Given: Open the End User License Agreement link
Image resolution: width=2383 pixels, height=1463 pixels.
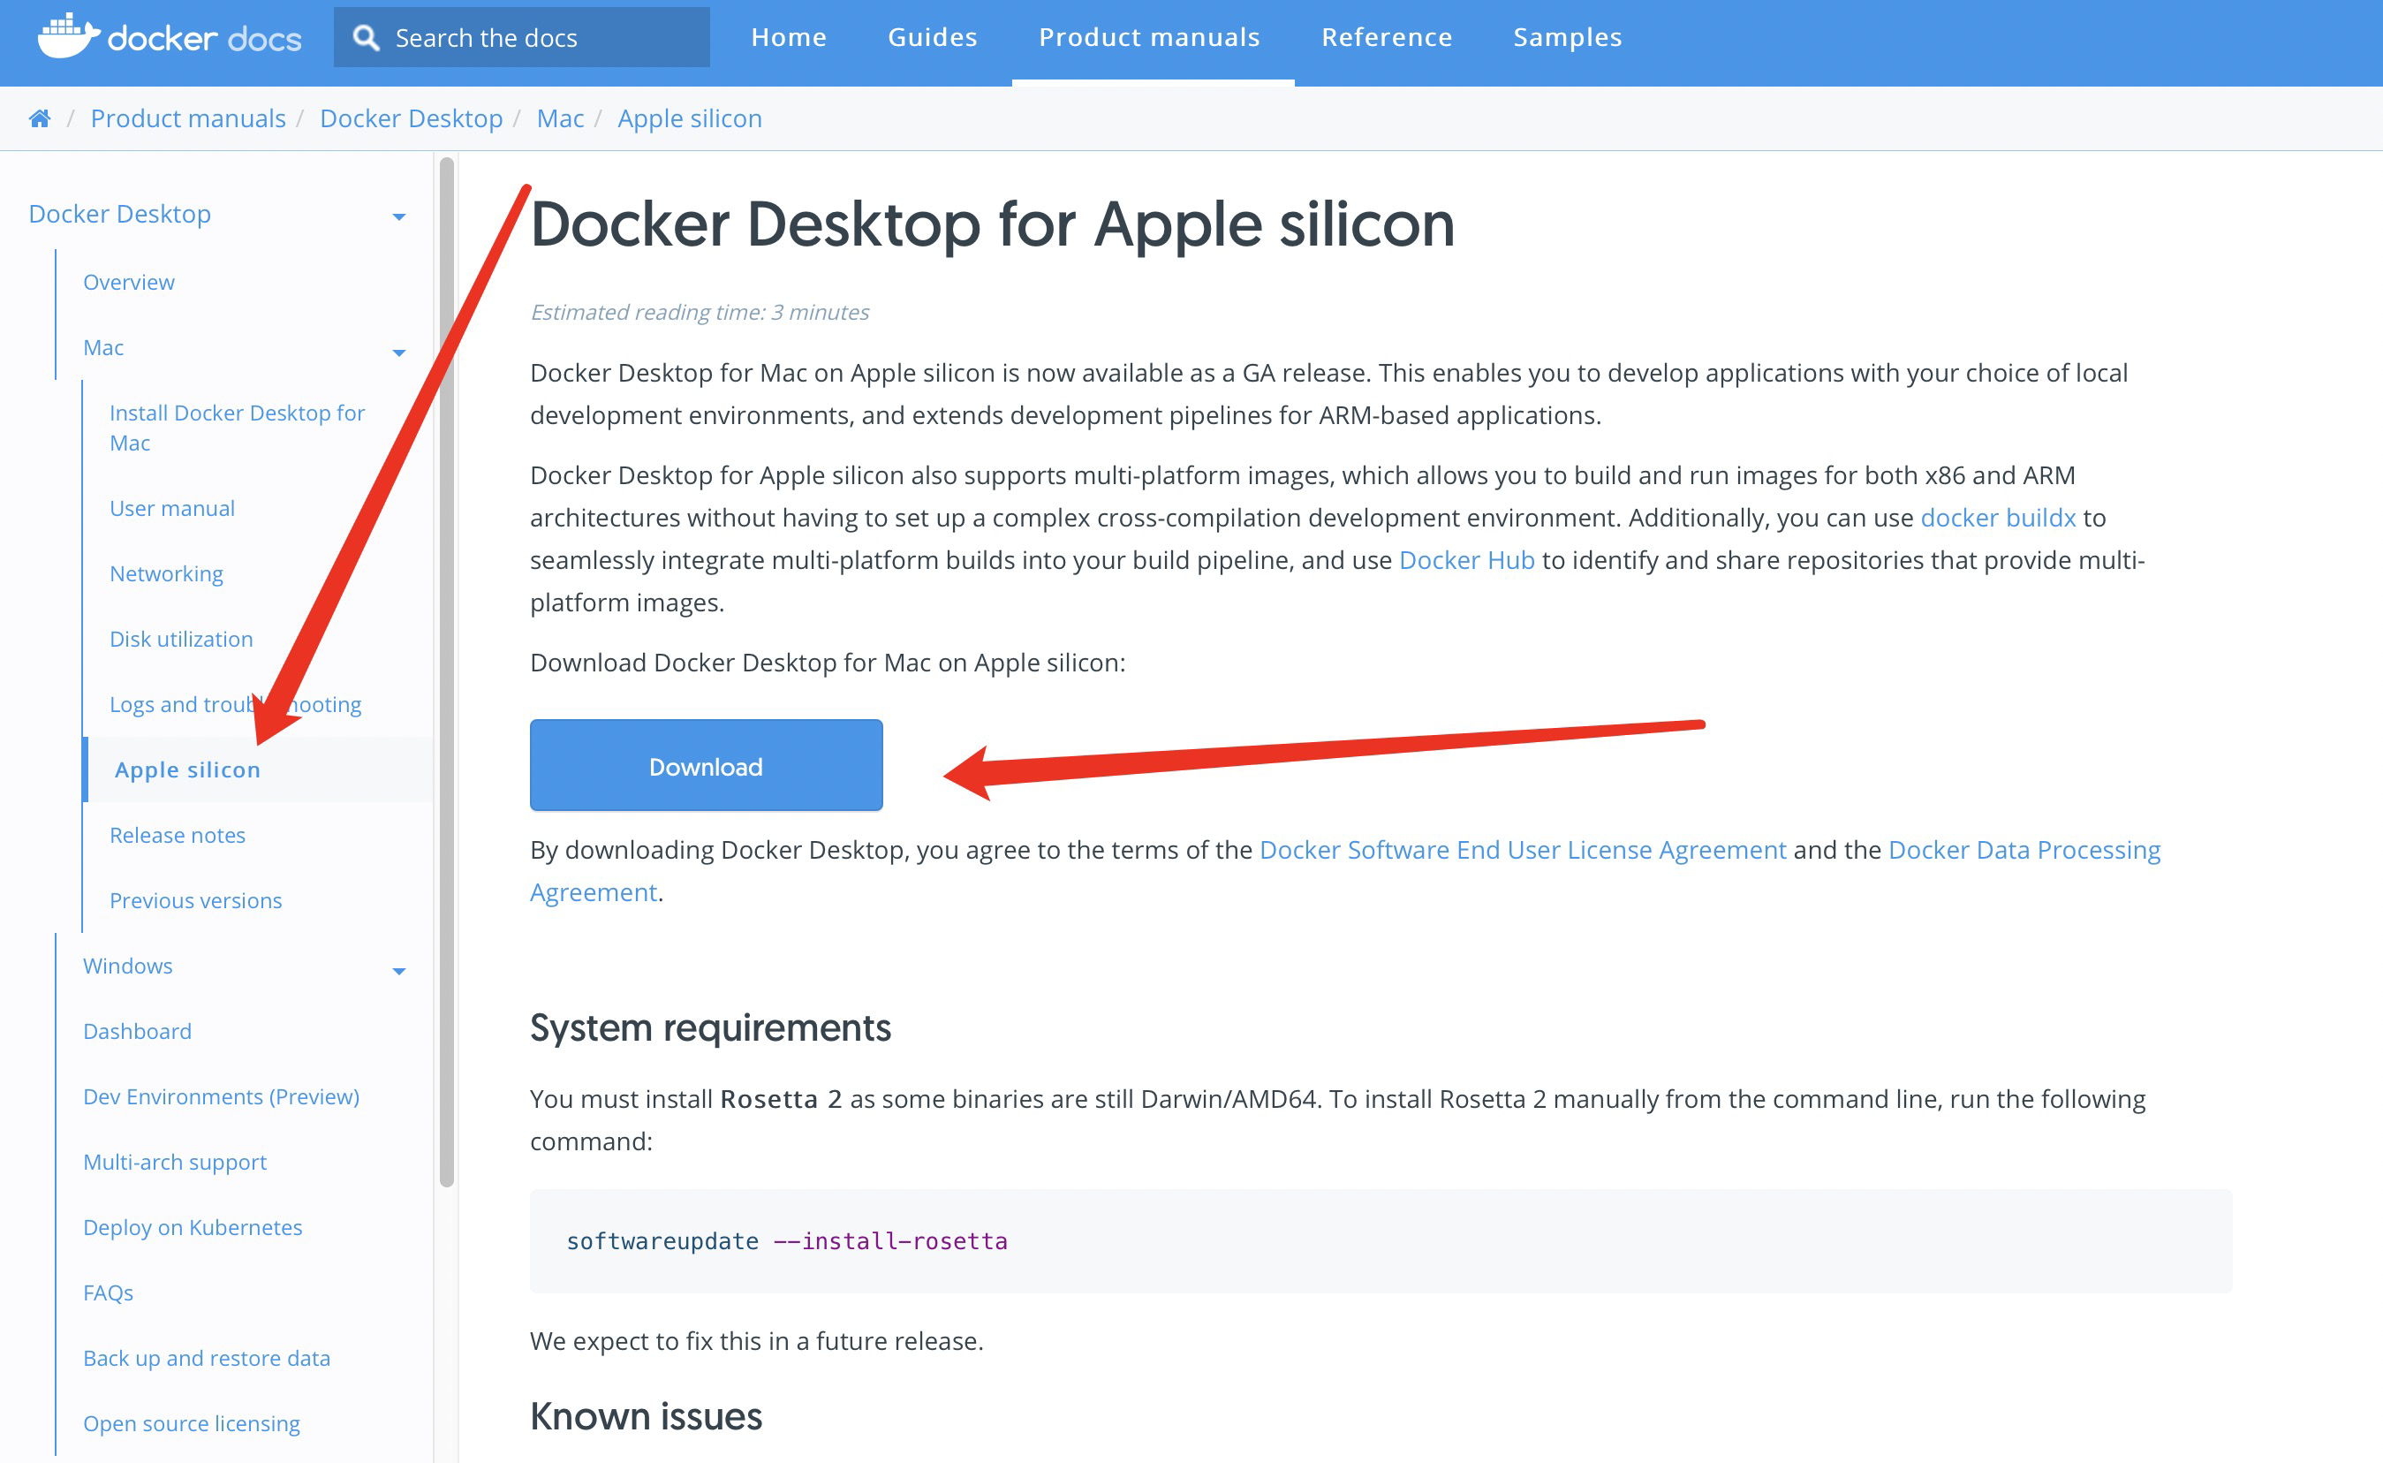Looking at the screenshot, I should click(x=1522, y=850).
